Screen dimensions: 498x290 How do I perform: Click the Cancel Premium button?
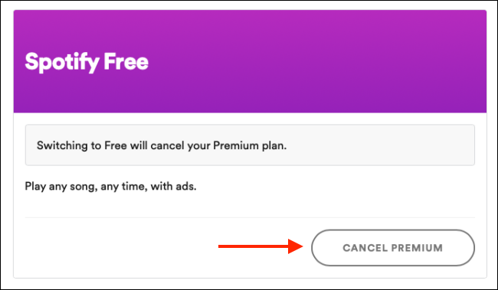(x=393, y=248)
